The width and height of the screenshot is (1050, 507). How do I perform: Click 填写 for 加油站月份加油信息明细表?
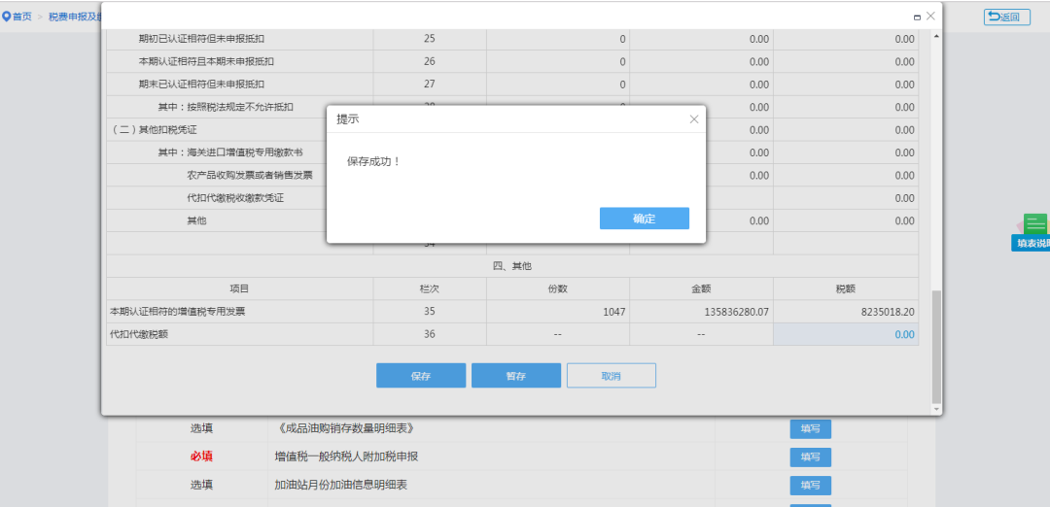tap(810, 485)
